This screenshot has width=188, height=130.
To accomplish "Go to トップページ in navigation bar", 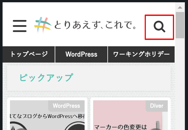I will (29, 54).
